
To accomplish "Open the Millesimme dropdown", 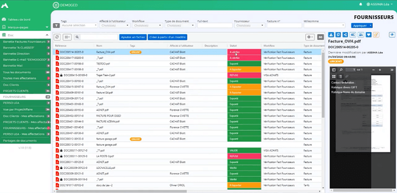I will [325, 26].
